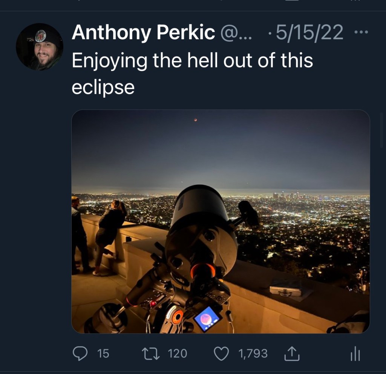Tap the share upload arrow icon
The width and height of the screenshot is (386, 374).
pos(291,353)
